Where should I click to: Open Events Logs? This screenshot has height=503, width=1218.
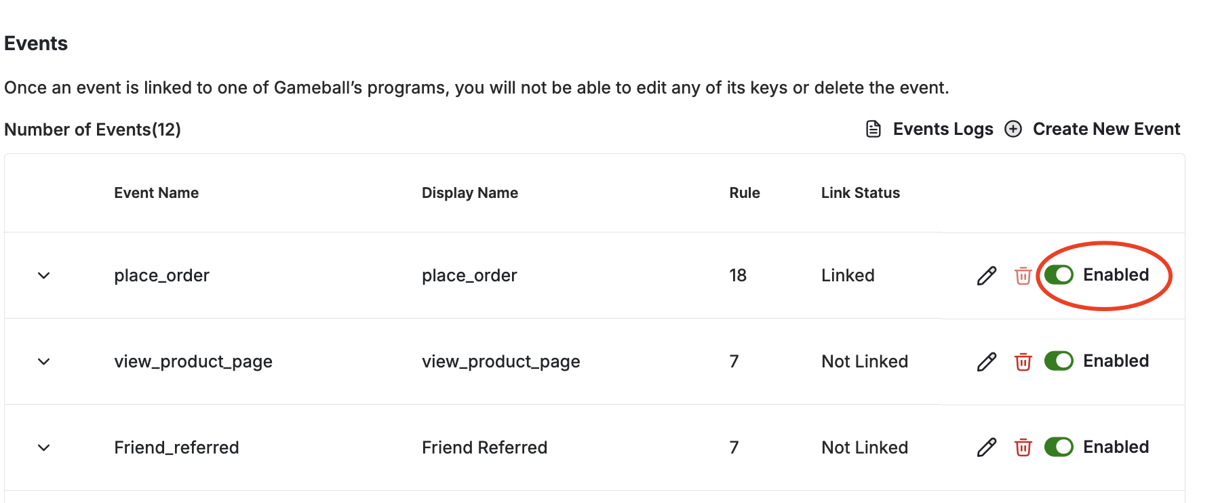(x=943, y=129)
